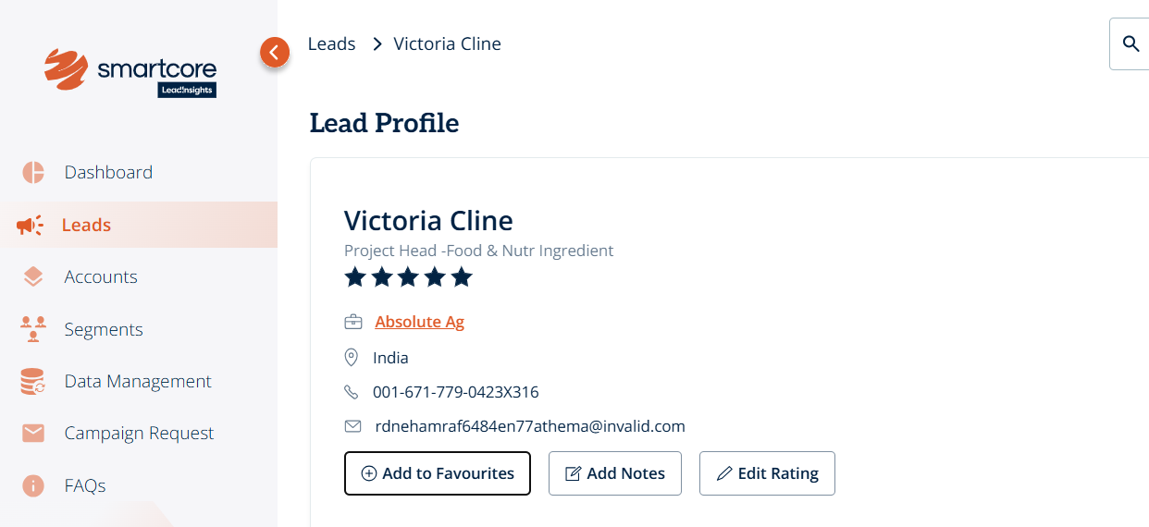Image resolution: width=1149 pixels, height=527 pixels.
Task: Click the fifth rating star
Action: click(x=462, y=276)
